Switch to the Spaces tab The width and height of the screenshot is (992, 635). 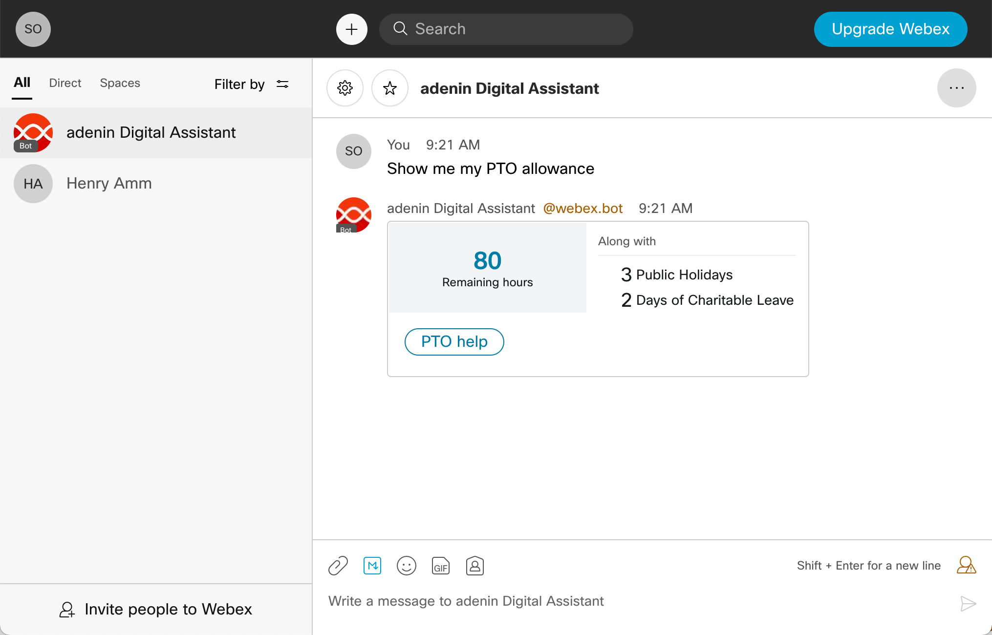pyautogui.click(x=120, y=83)
